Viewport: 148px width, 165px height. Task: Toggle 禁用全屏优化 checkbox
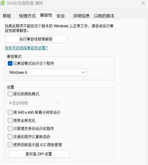pyautogui.click(x=10, y=120)
